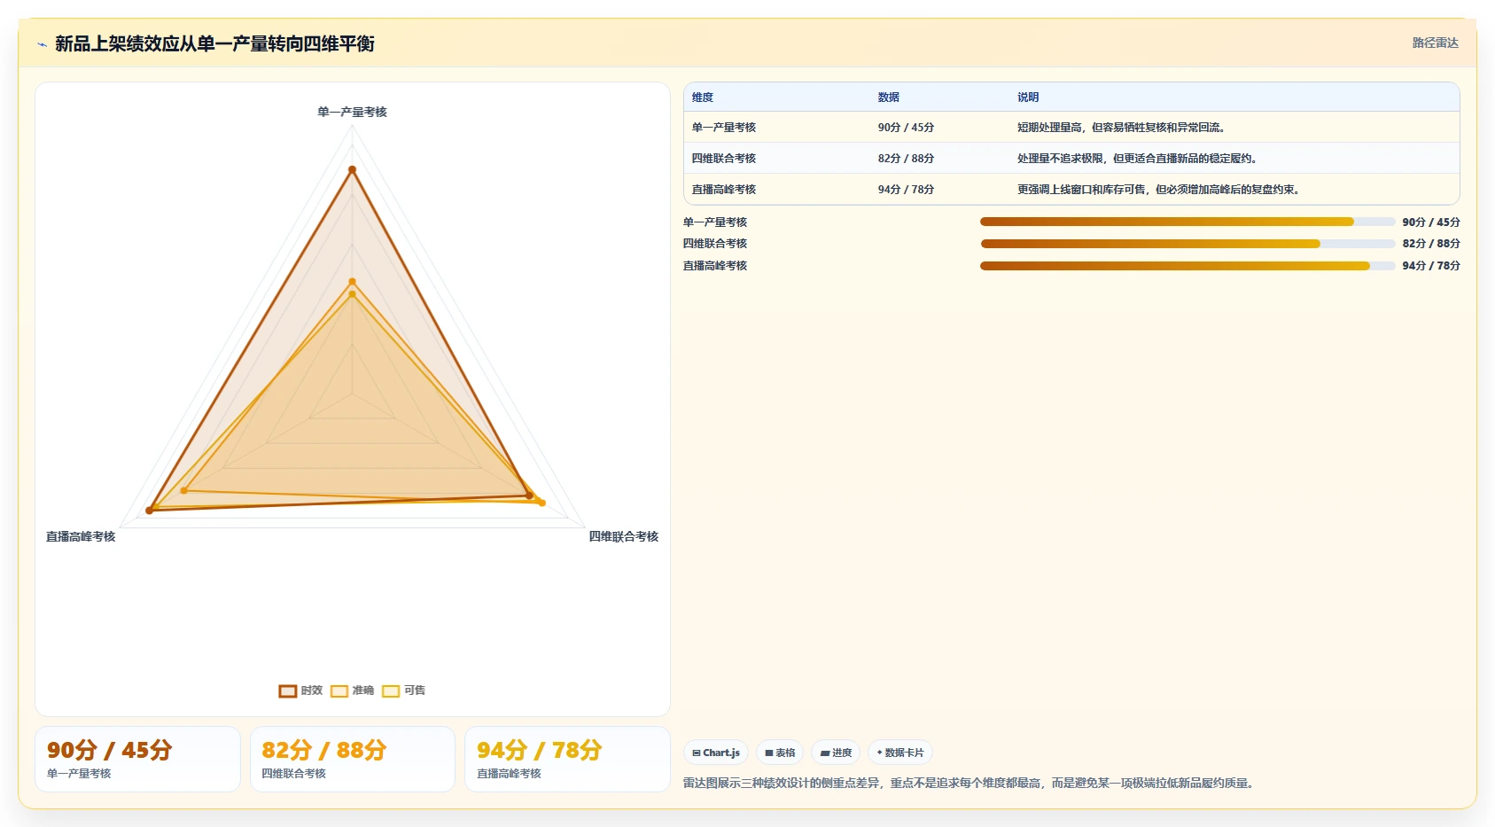Image resolution: width=1495 pixels, height=827 pixels.
Task: Click the 时效 data point on top axis
Action: click(x=352, y=169)
